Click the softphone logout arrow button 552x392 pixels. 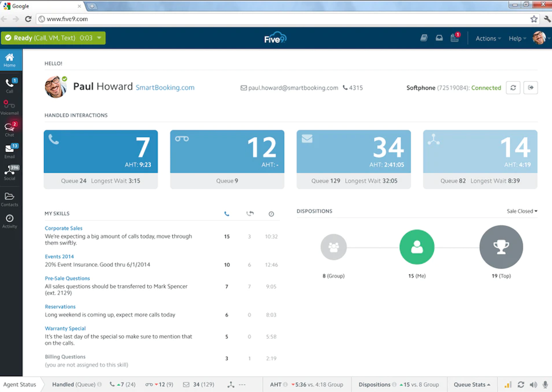click(x=530, y=88)
